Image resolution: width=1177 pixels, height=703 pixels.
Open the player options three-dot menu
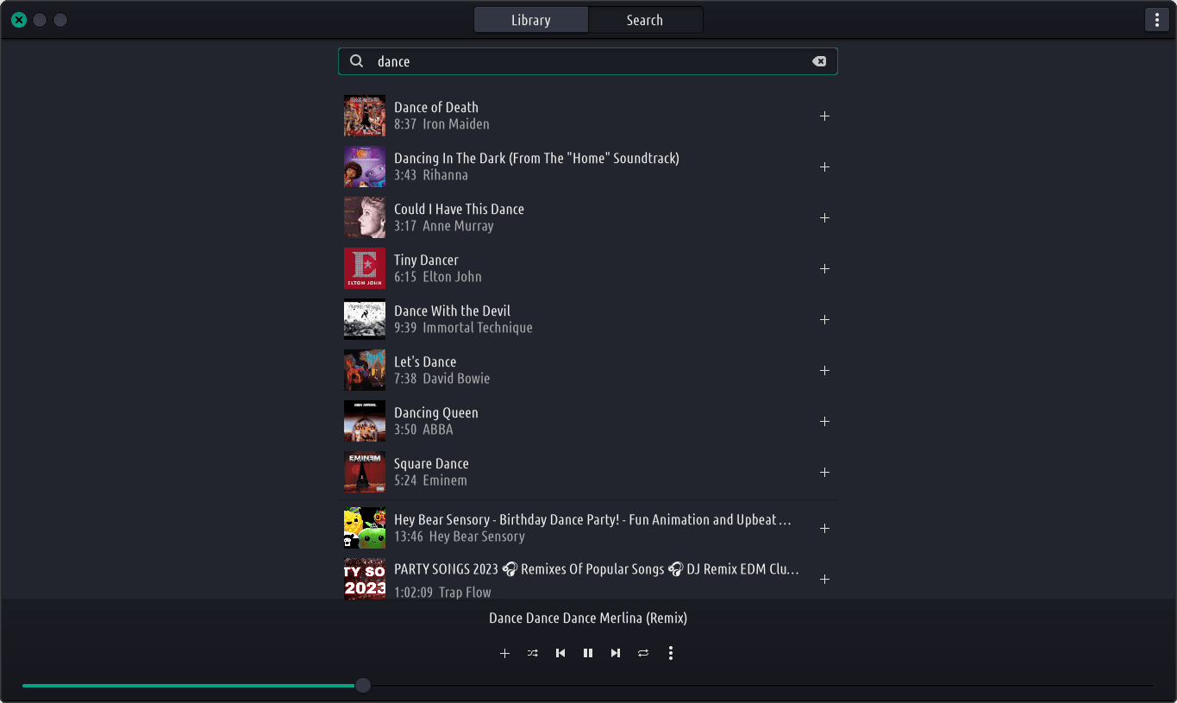(671, 653)
